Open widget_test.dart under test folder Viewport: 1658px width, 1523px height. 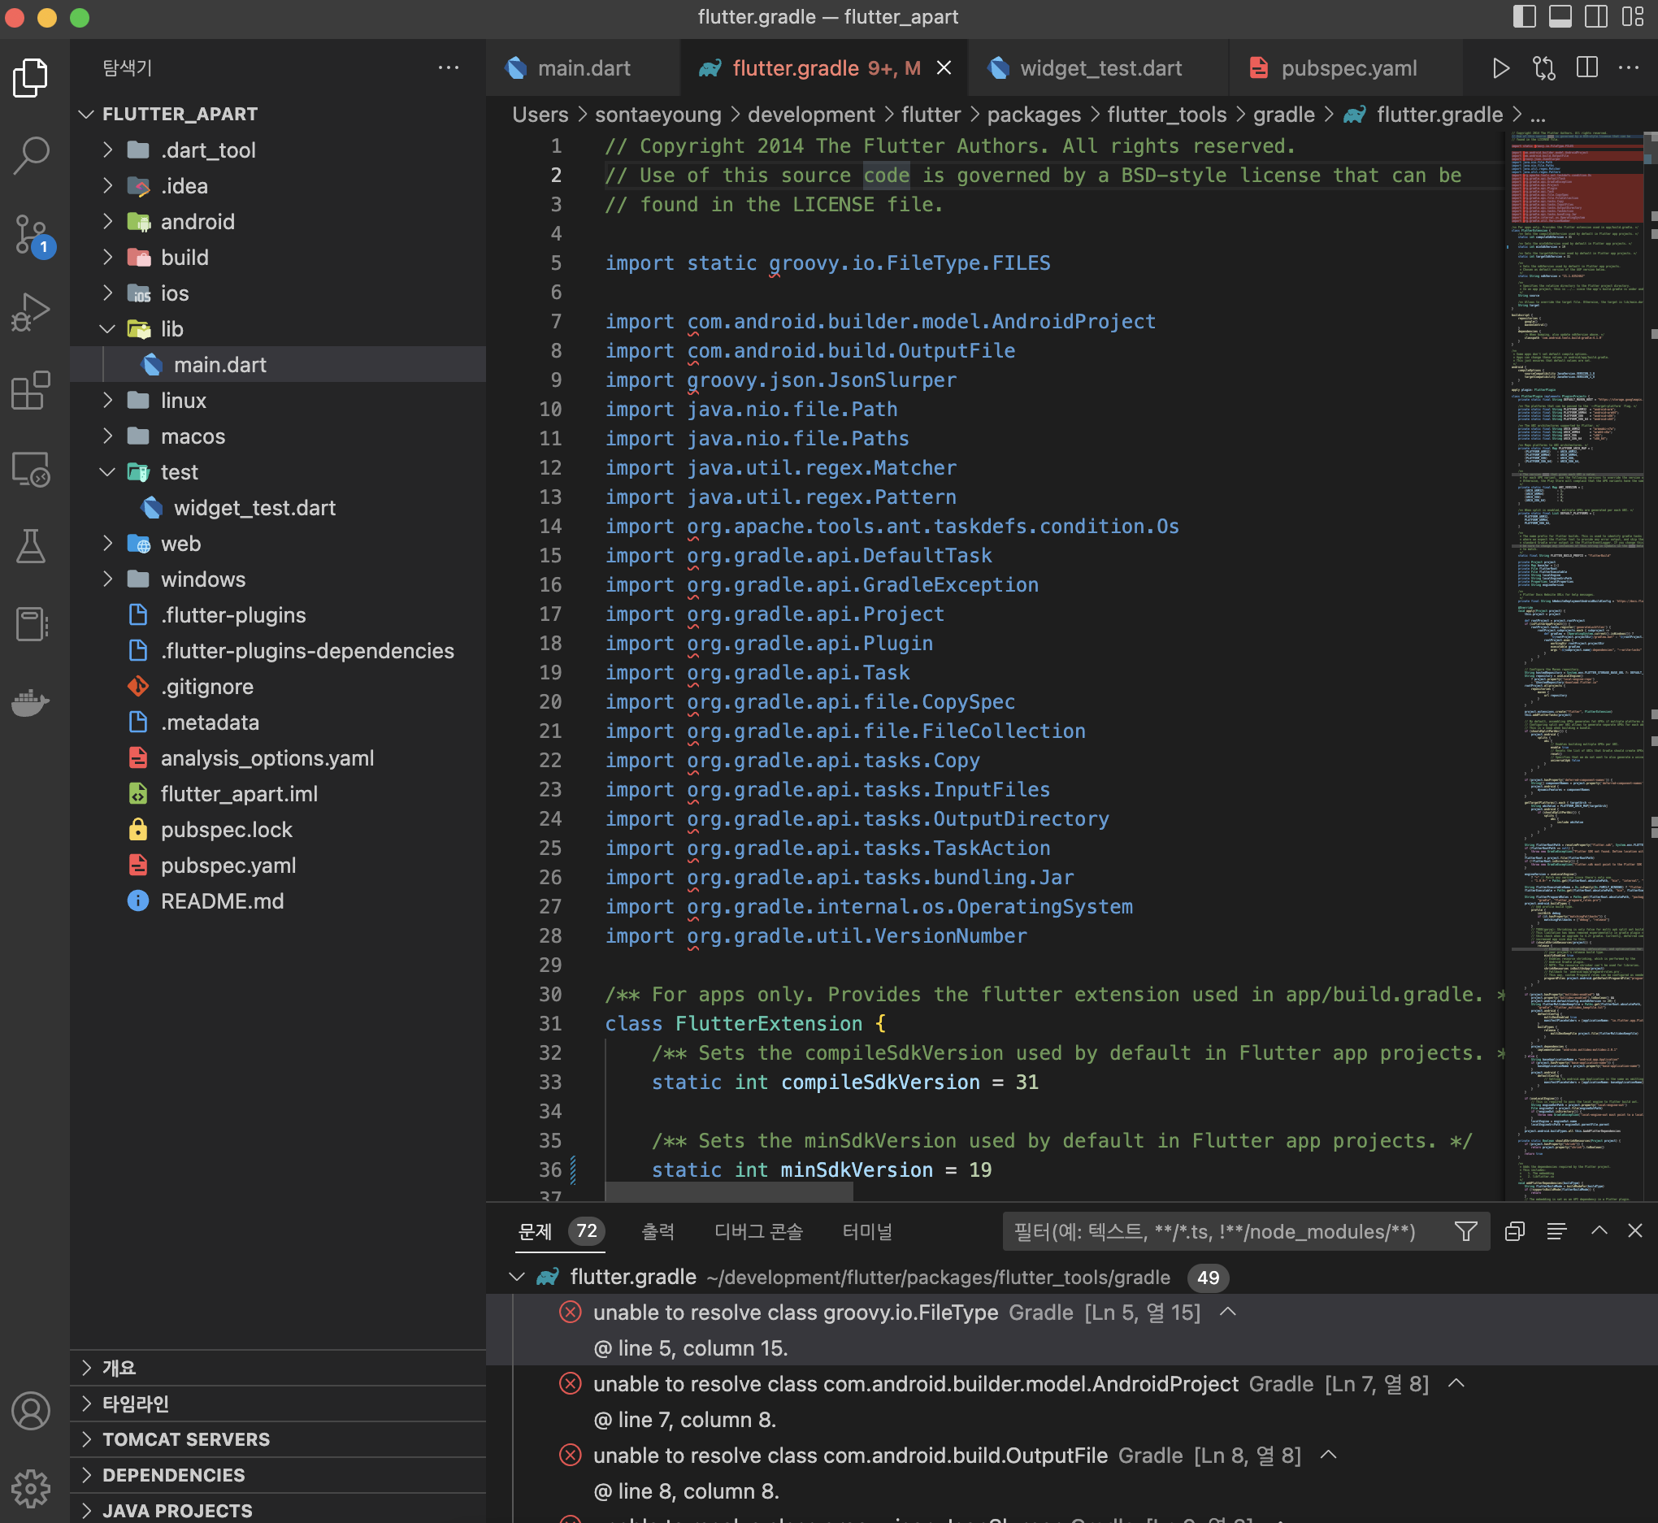tap(278, 507)
